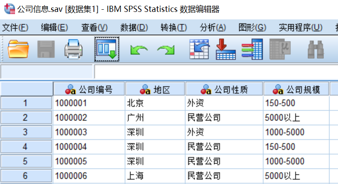
Task: Open a data file with the folder icon
Action: point(18,49)
